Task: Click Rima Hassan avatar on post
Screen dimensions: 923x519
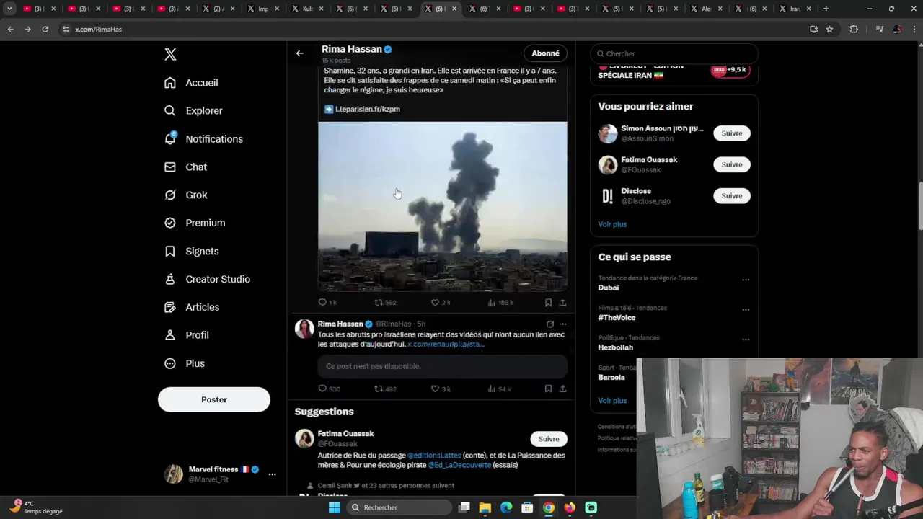Action: pos(304,329)
